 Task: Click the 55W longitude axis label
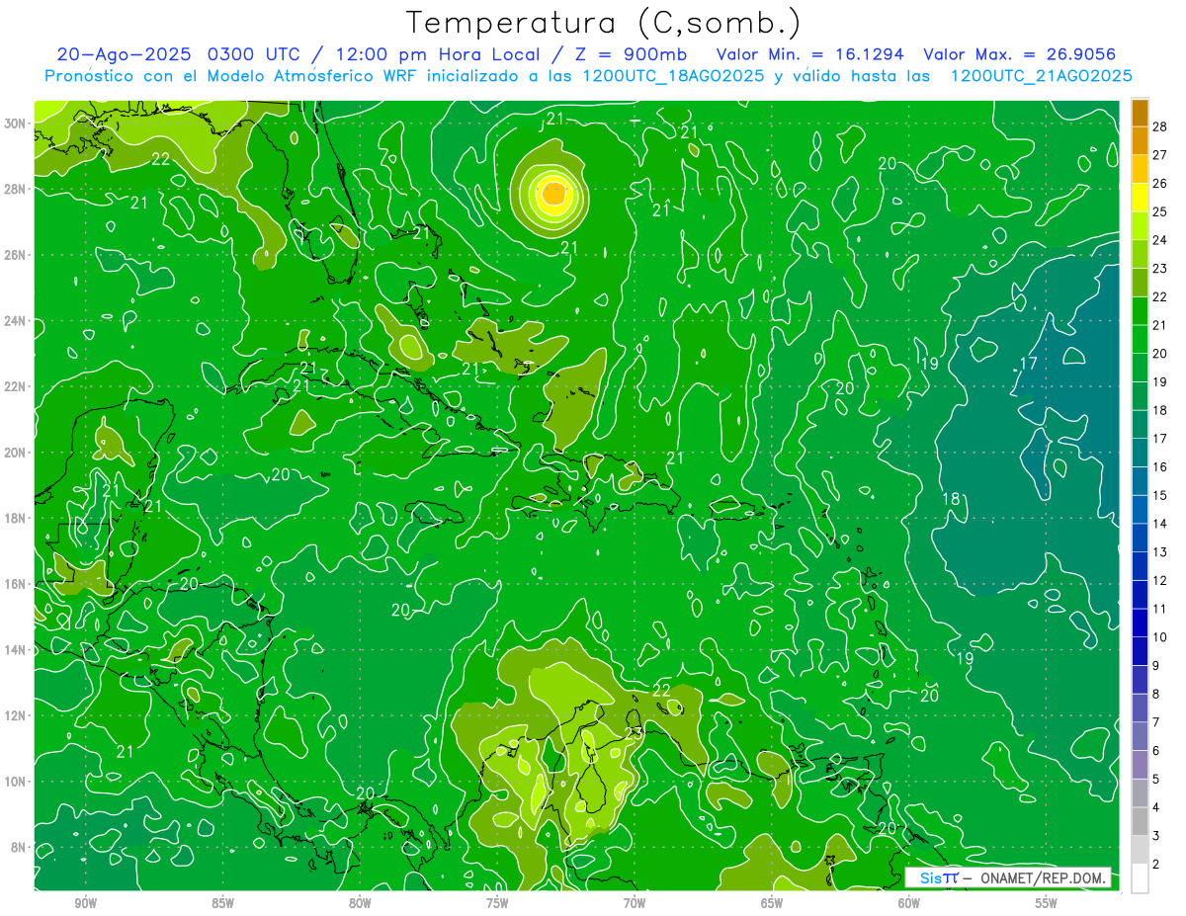point(1046,902)
